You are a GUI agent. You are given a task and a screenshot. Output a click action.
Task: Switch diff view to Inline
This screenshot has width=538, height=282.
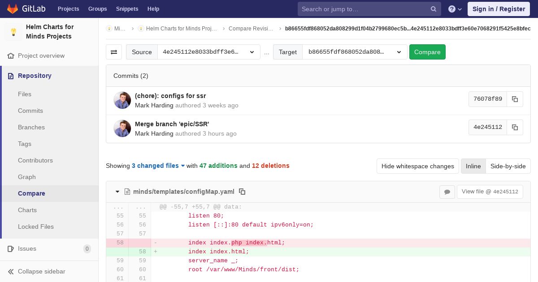point(473,166)
